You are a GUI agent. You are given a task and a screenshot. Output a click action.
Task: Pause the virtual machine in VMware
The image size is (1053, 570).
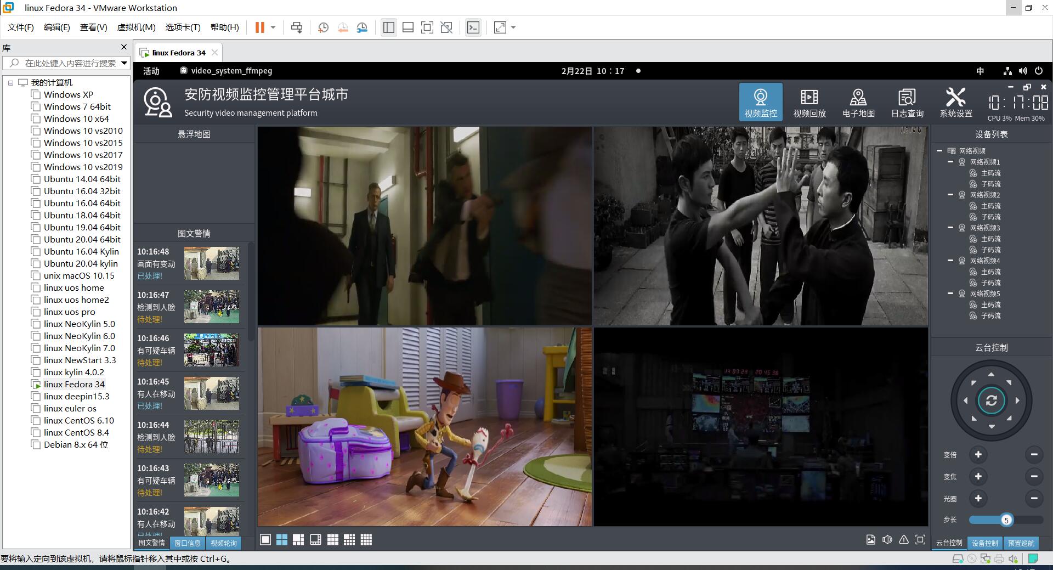(x=260, y=27)
